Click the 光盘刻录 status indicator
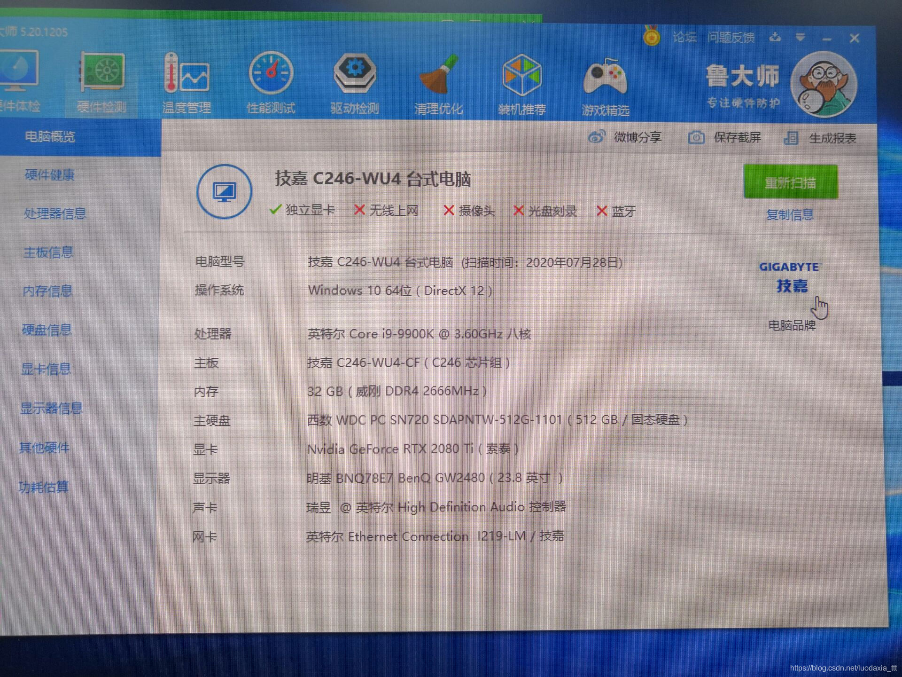902x677 pixels. [545, 211]
